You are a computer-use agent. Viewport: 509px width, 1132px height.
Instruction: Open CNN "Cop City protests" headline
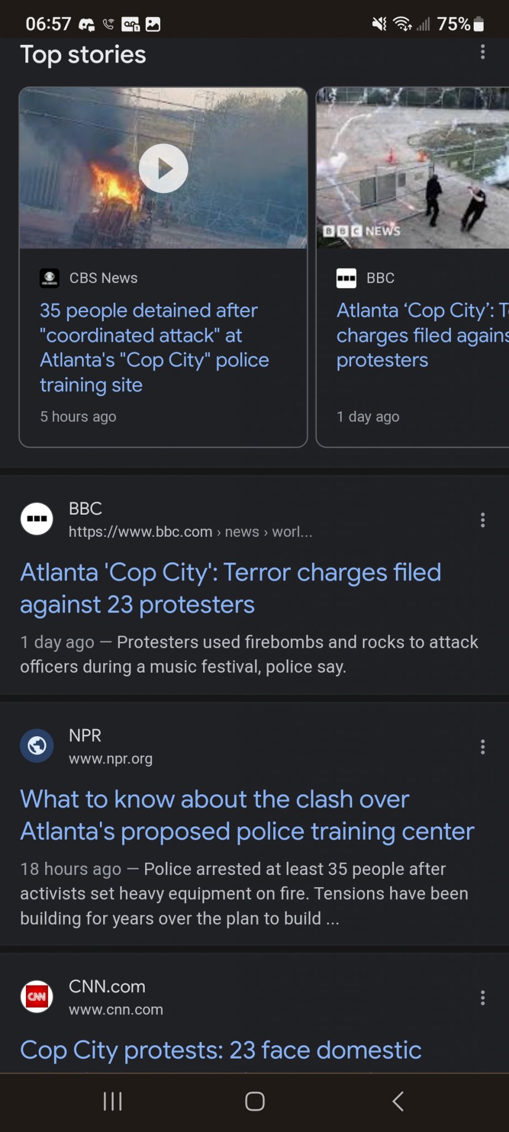pyautogui.click(x=221, y=1050)
